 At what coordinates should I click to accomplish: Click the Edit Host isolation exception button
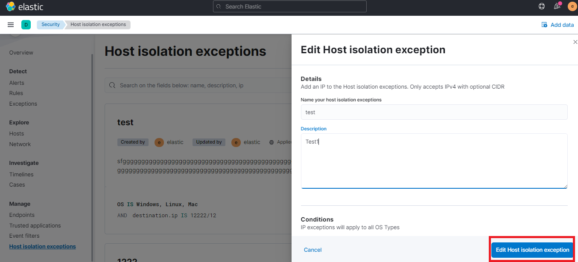pos(531,250)
